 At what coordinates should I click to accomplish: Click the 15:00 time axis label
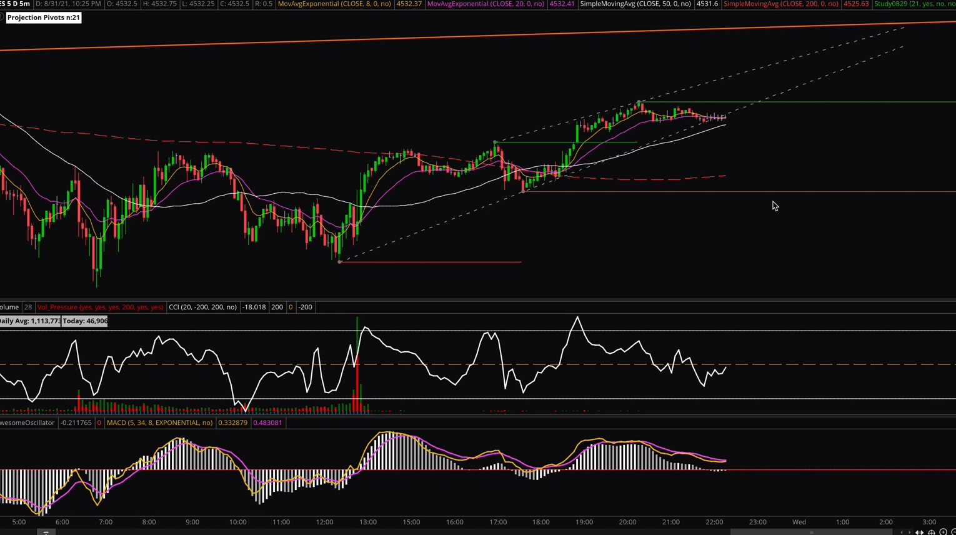(411, 522)
